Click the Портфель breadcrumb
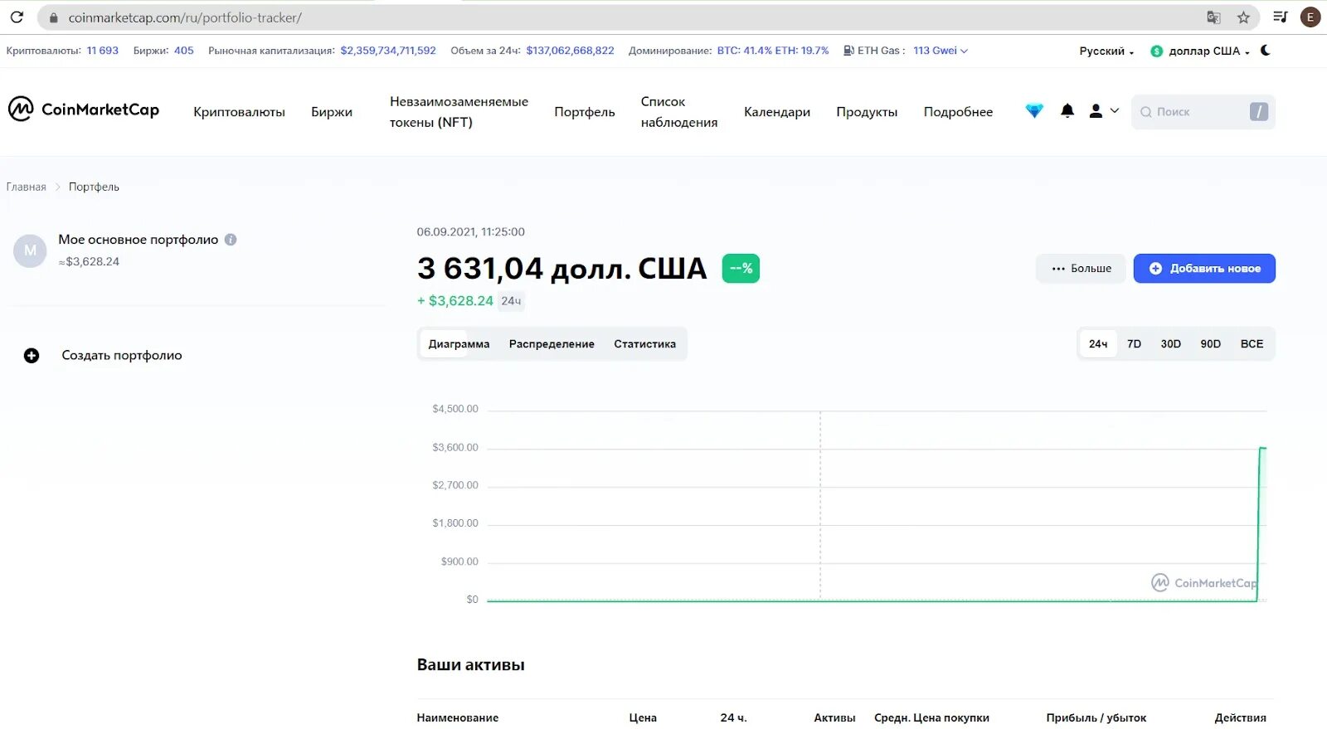 (94, 187)
